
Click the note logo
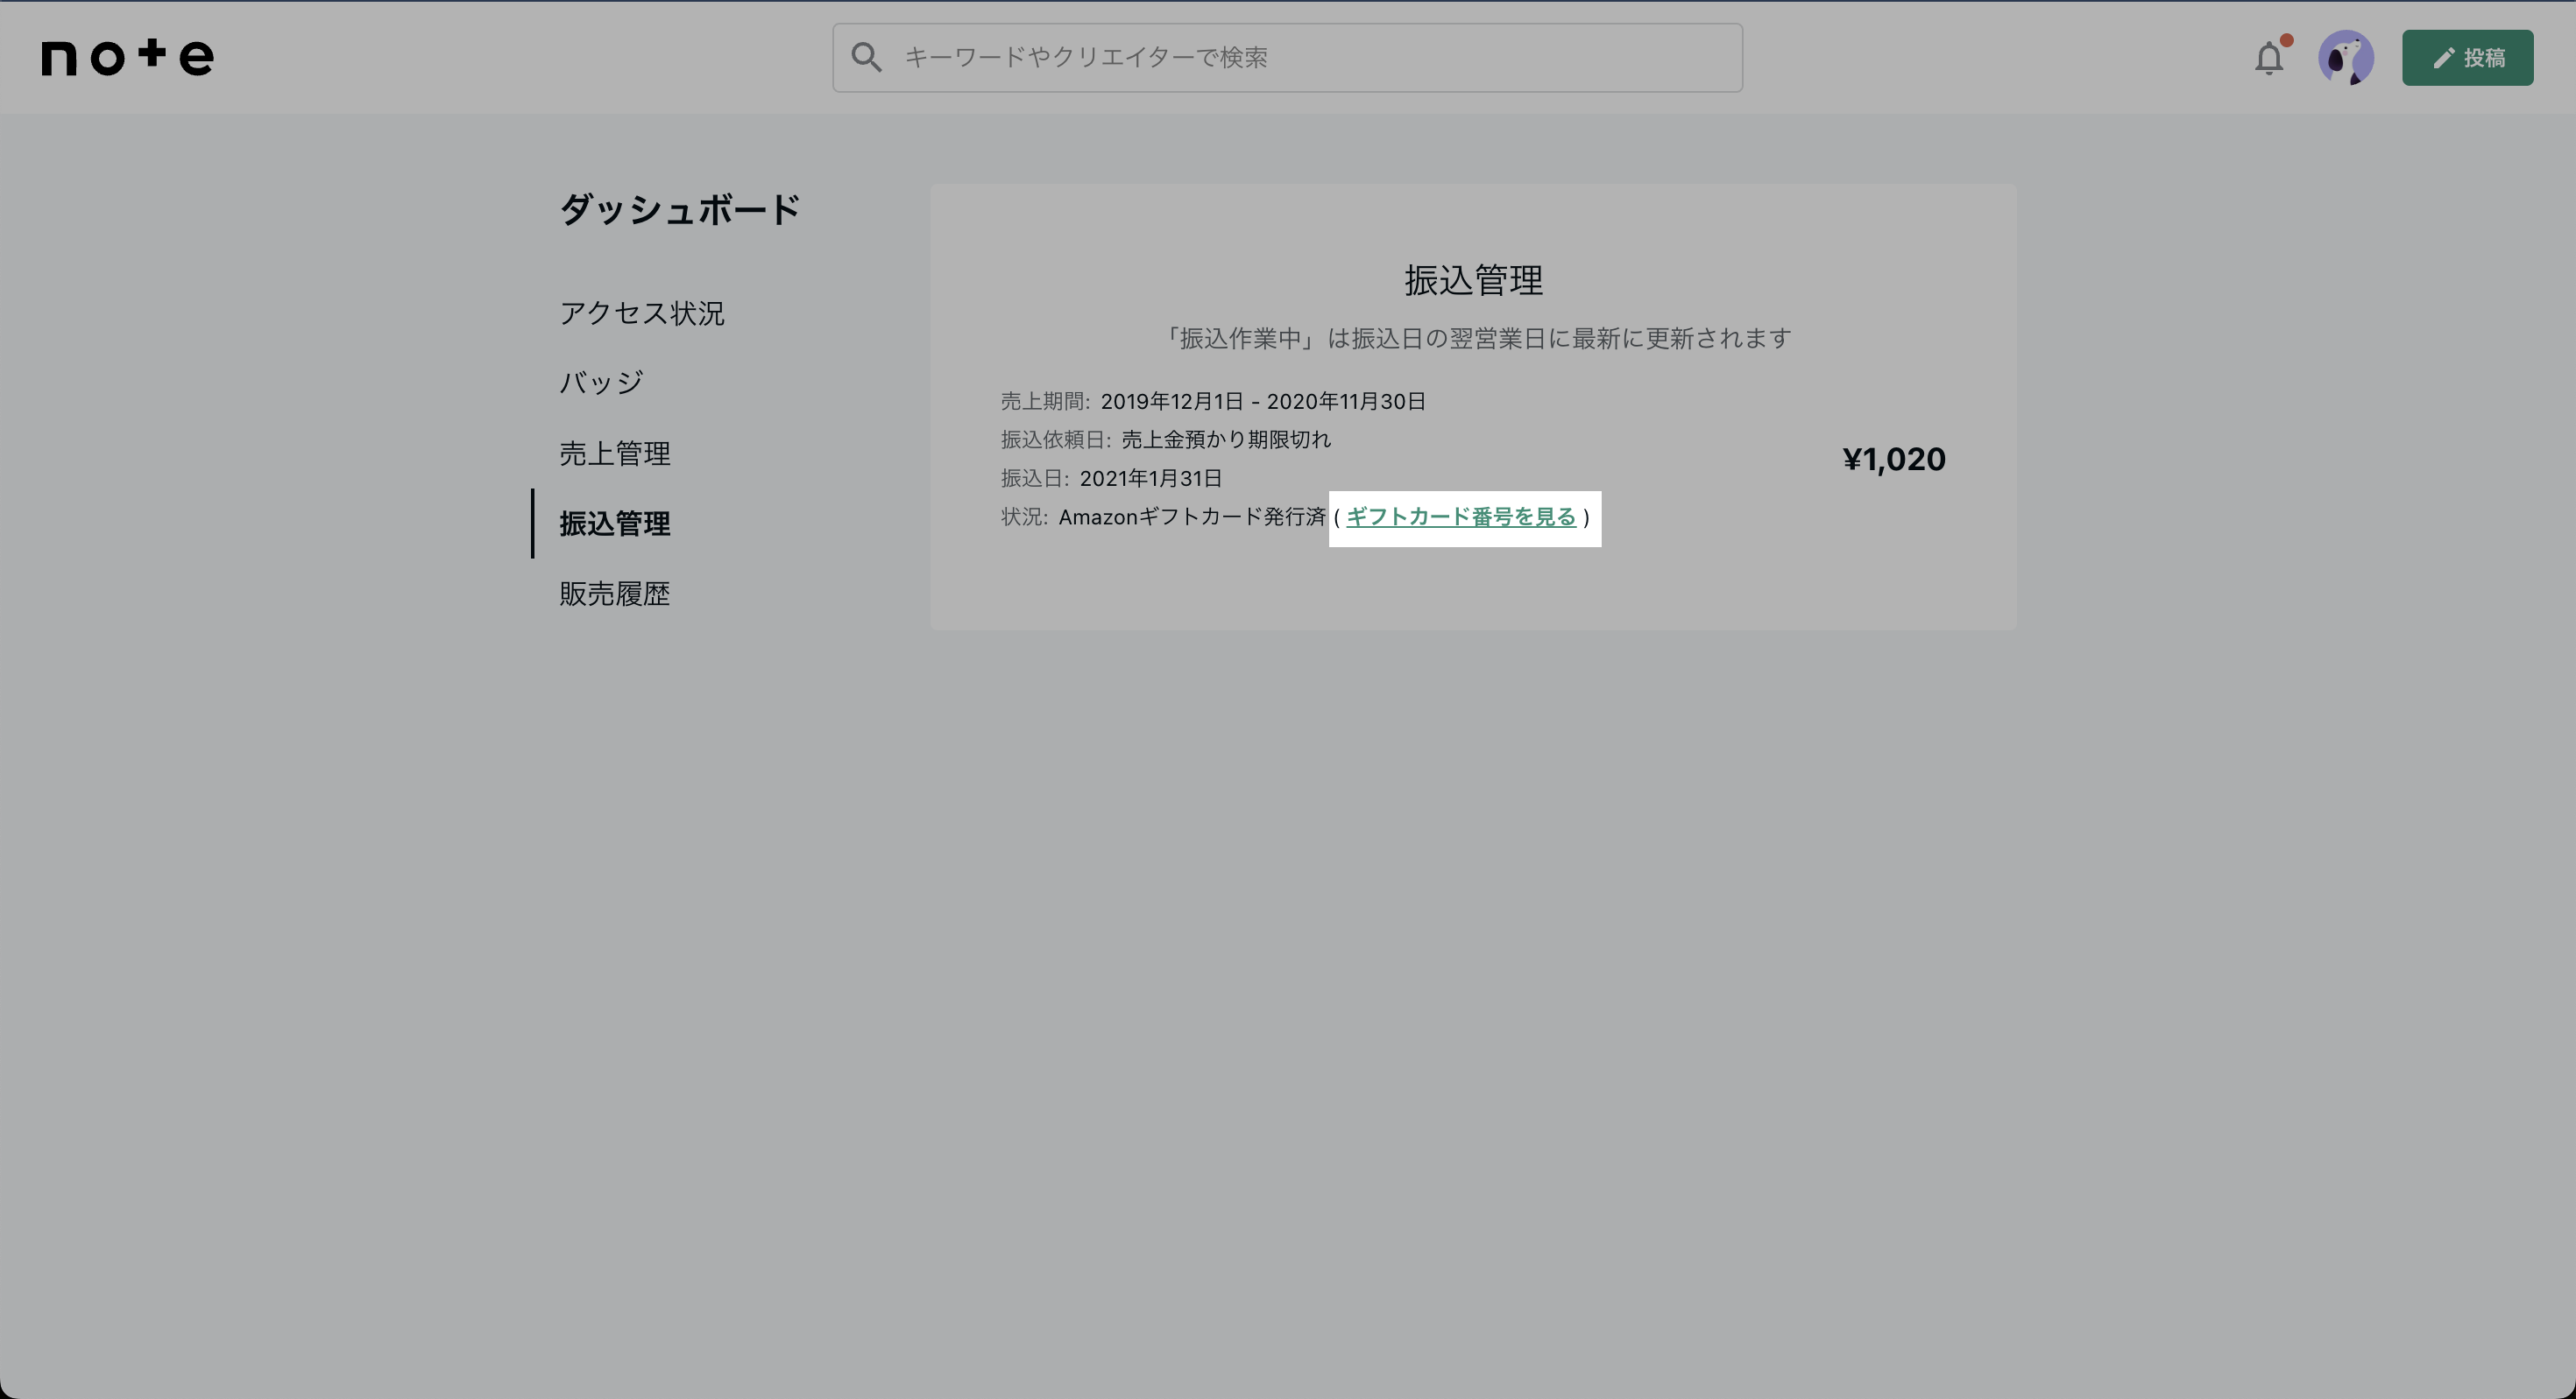(x=127, y=57)
